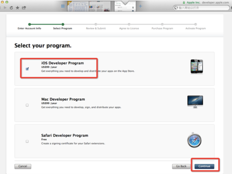Viewport: 232px width, 174px height.
Task: Click the Select Program step marker
Action: click(x=63, y=24)
